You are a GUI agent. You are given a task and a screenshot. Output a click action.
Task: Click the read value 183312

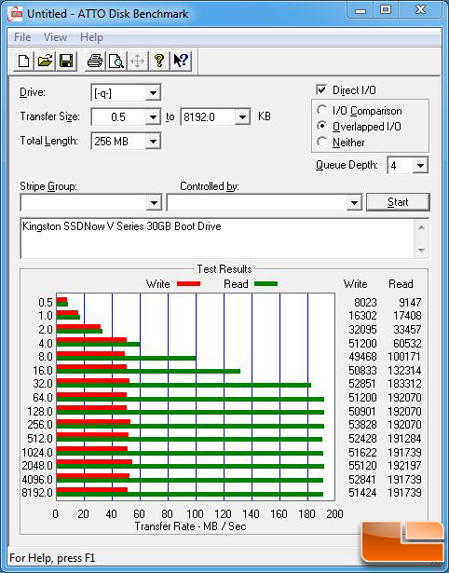[x=404, y=384]
